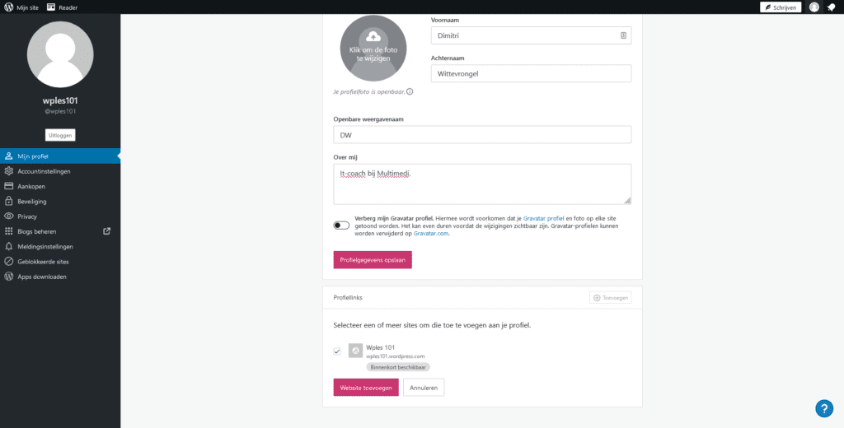Click the Schrijven button
Screen dimensions: 844x428
(781, 7)
